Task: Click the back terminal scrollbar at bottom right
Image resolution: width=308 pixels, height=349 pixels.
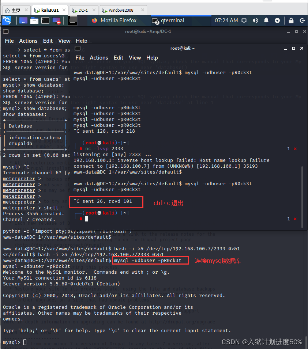Action: [307, 343]
